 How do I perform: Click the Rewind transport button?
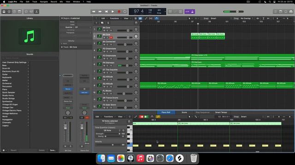[x=94, y=11]
